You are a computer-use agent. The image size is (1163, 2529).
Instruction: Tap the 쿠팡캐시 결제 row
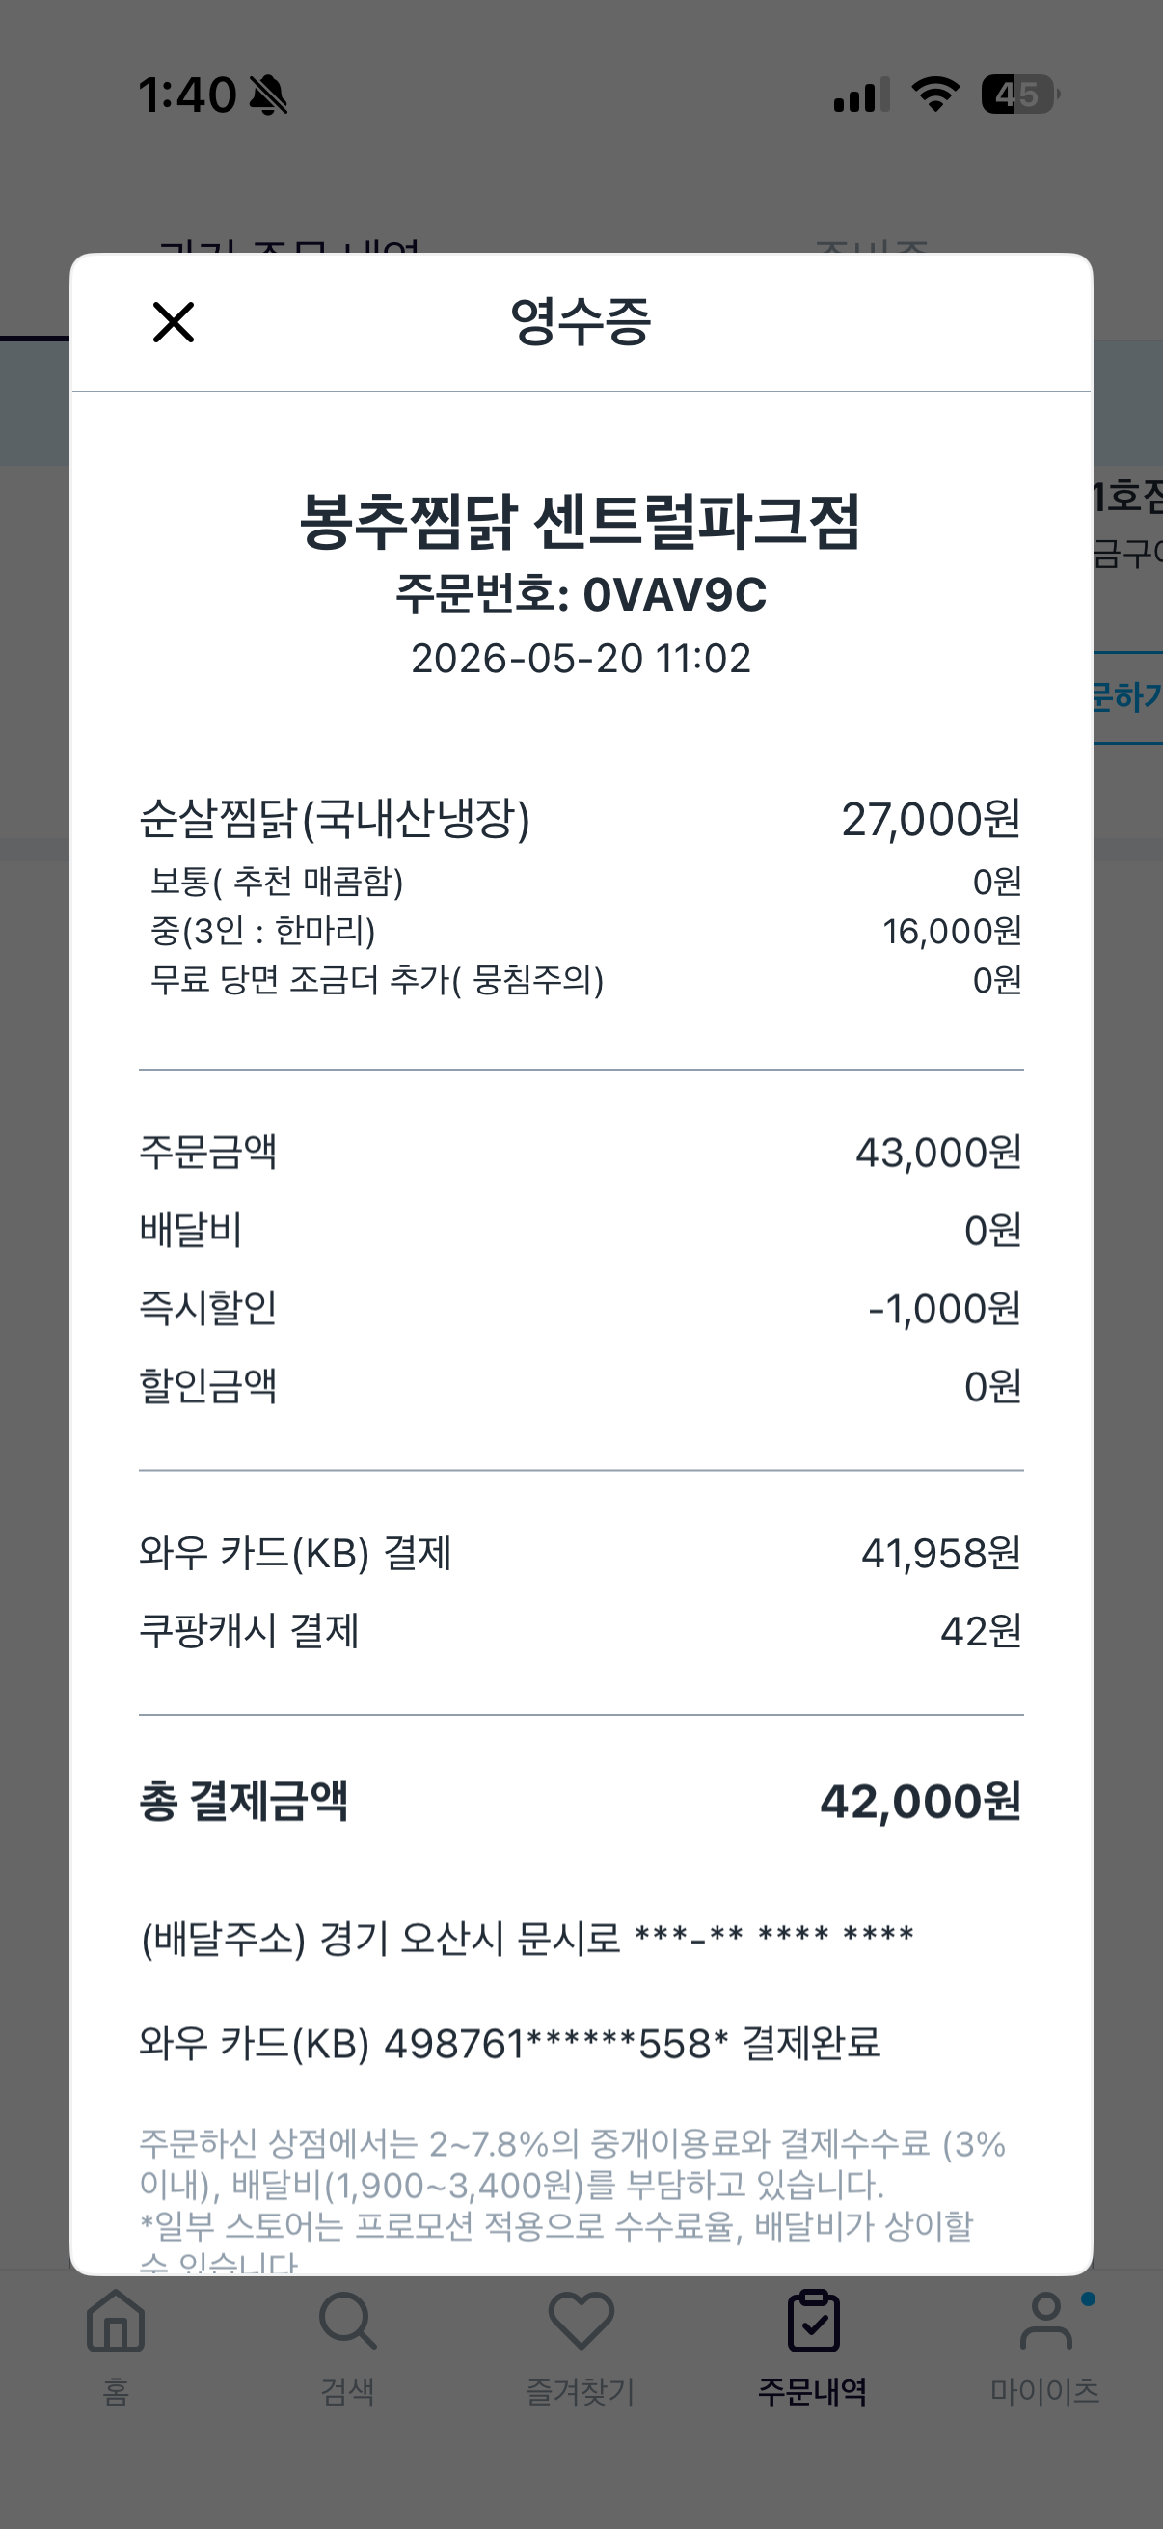coord(581,1631)
